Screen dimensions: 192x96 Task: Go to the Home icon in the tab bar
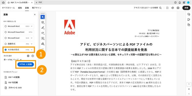[x=3, y=3]
